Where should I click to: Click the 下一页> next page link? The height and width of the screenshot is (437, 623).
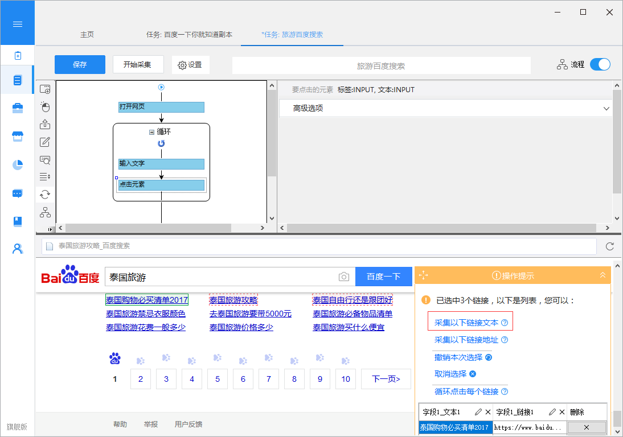point(386,379)
